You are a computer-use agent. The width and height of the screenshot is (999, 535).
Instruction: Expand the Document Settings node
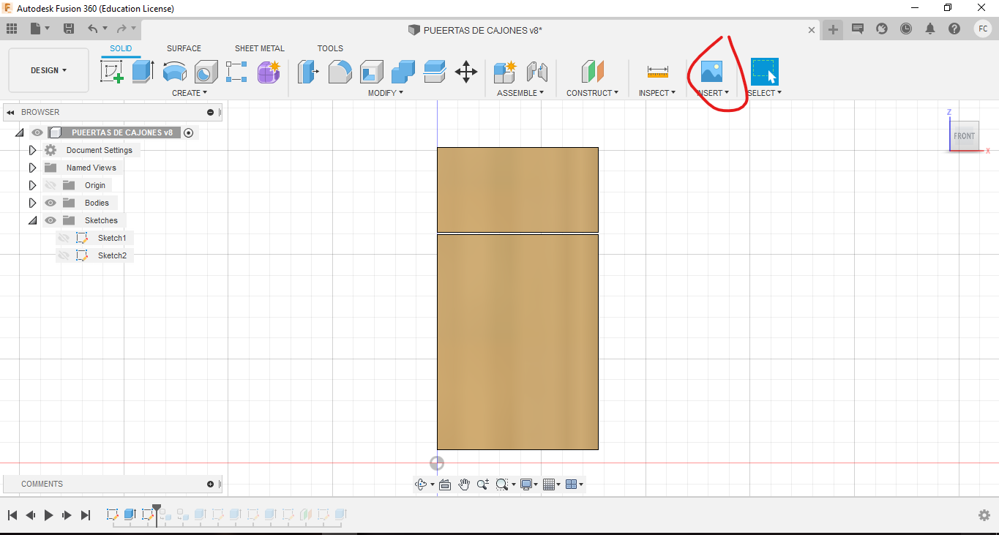[x=32, y=150]
